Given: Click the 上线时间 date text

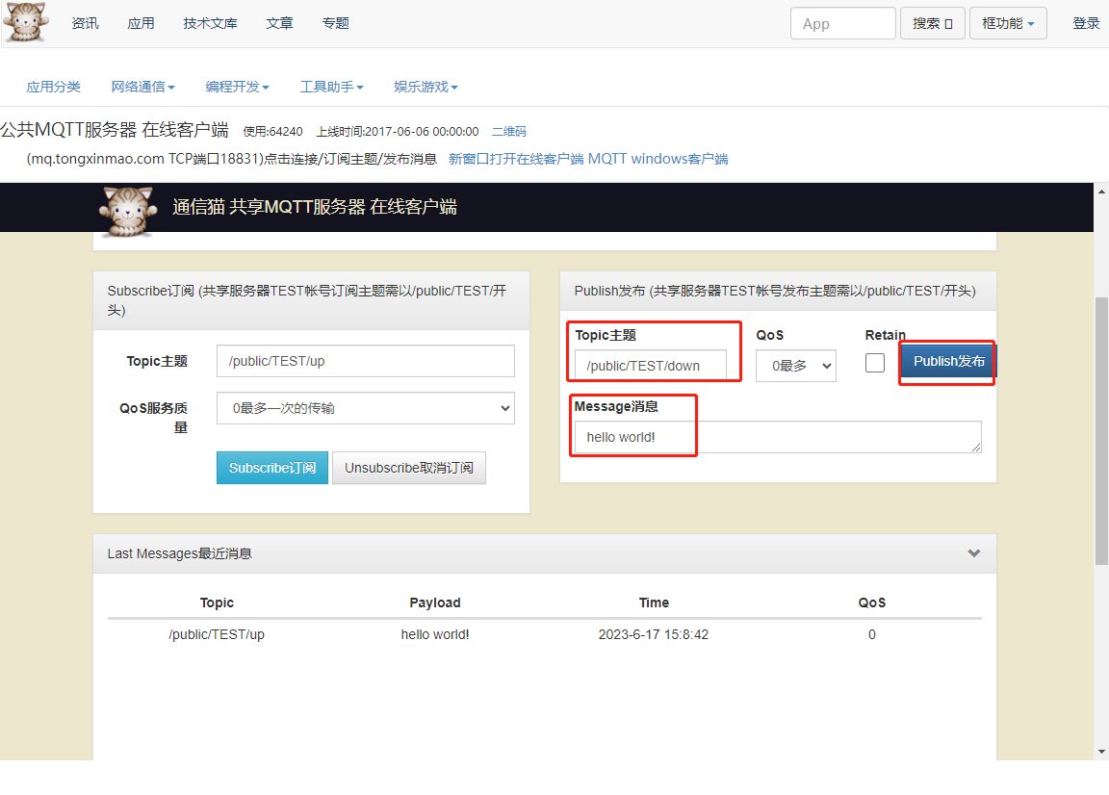Looking at the screenshot, I should [398, 132].
